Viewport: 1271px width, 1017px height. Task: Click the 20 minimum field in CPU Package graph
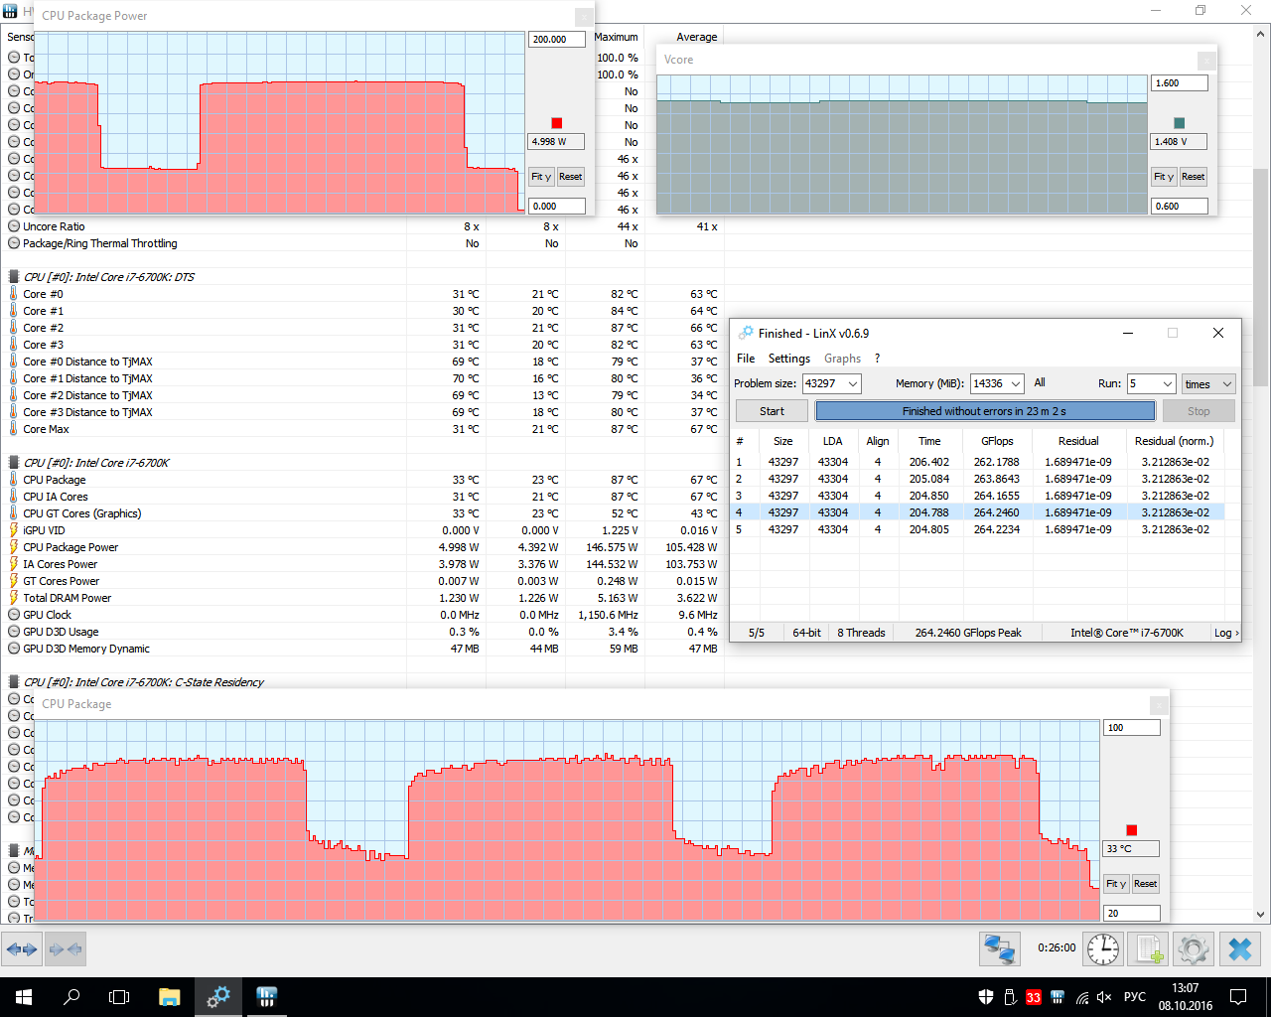1131,914
